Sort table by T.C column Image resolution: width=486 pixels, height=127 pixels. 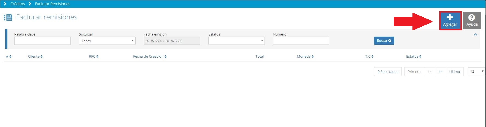coord(369,56)
